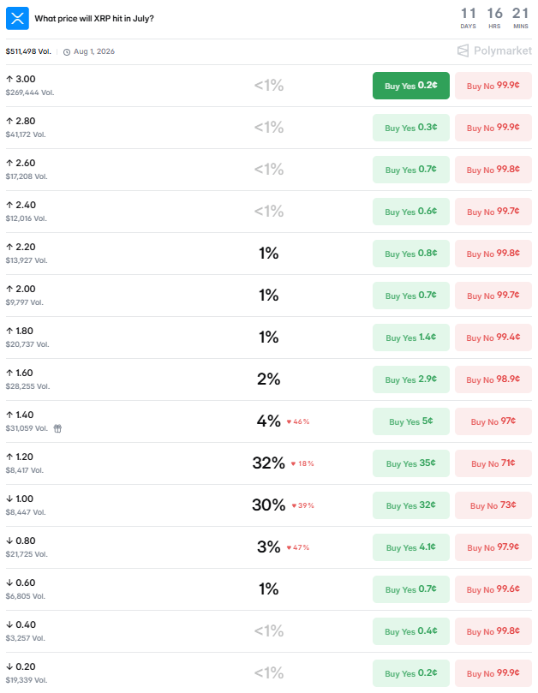This screenshot has width=538, height=693.
Task: Expand the ↑ 2.00 outcome row
Action: pyautogui.click(x=269, y=296)
